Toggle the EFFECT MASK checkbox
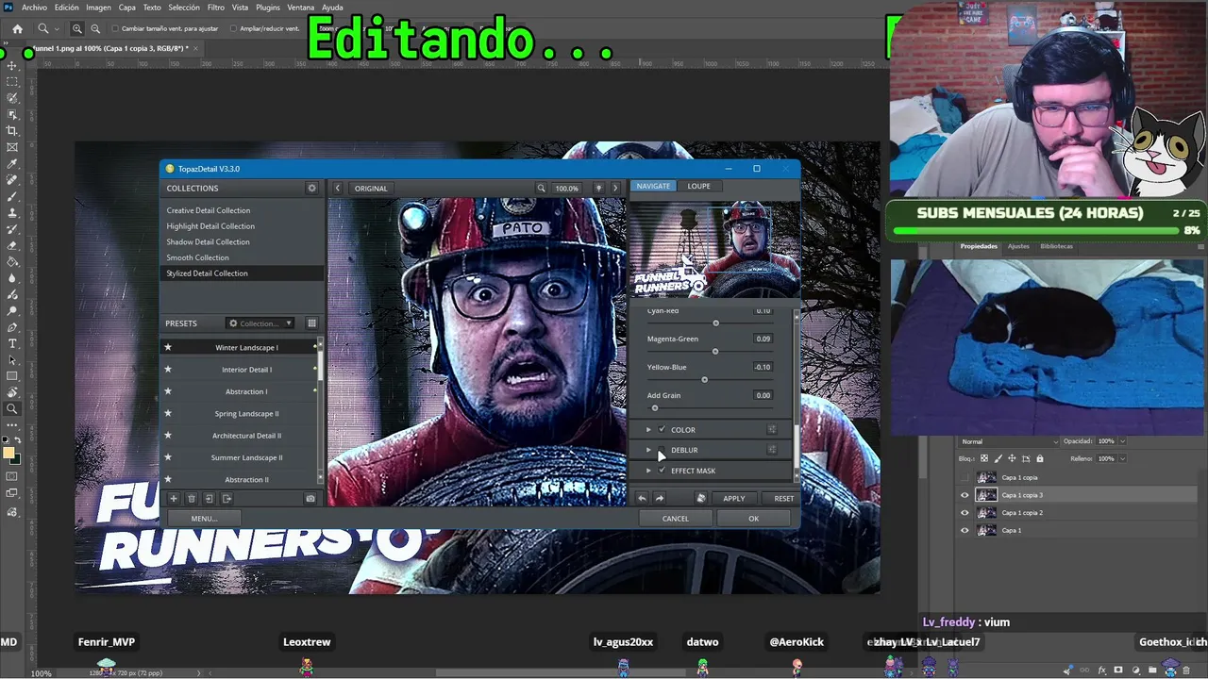The width and height of the screenshot is (1208, 679). tap(662, 471)
